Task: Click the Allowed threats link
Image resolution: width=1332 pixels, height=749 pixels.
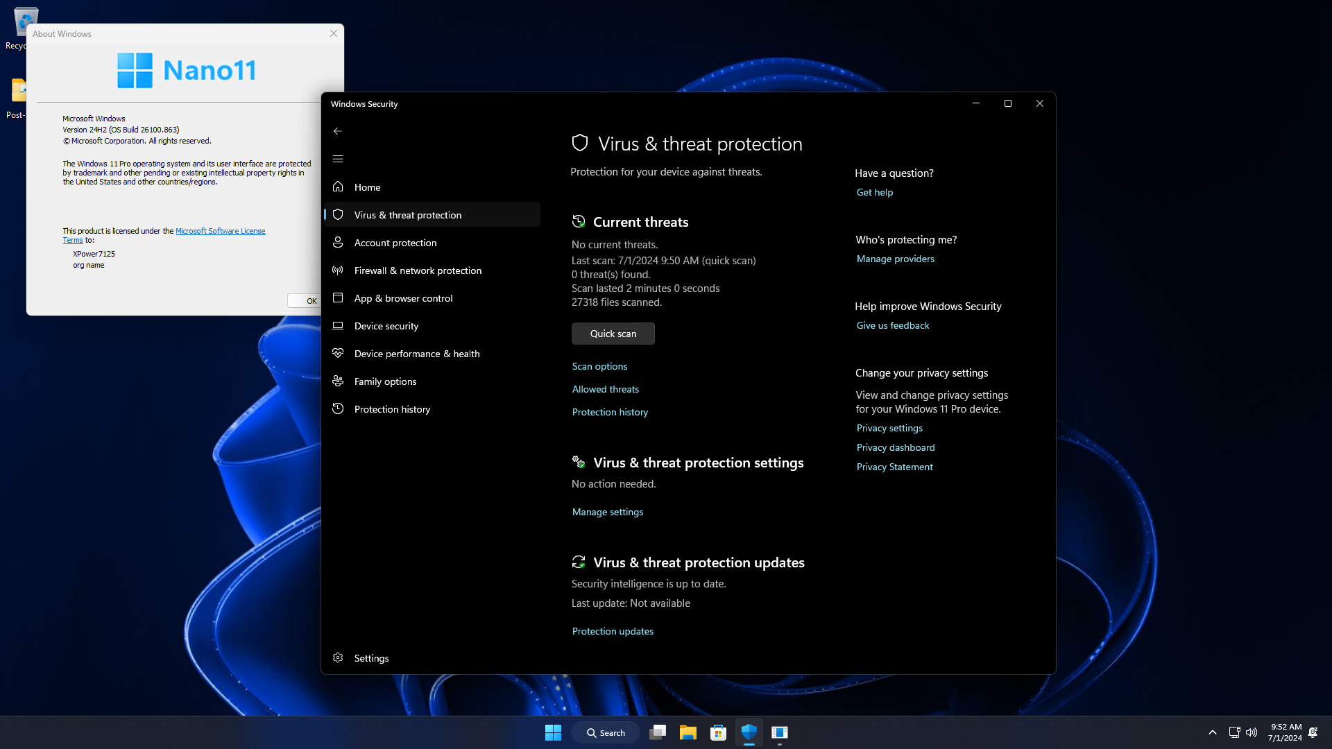Action: (x=605, y=389)
